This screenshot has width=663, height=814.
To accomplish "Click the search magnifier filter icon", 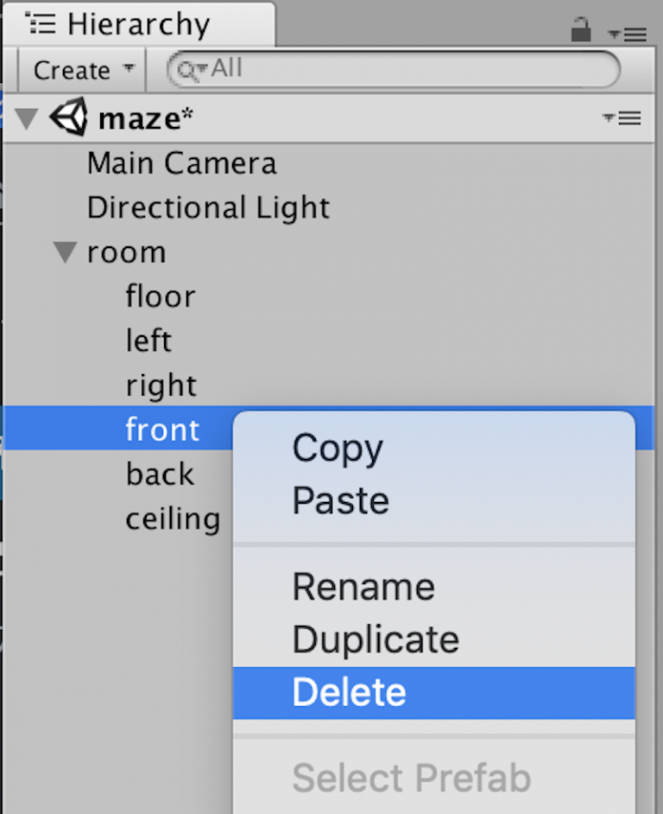I will [188, 69].
